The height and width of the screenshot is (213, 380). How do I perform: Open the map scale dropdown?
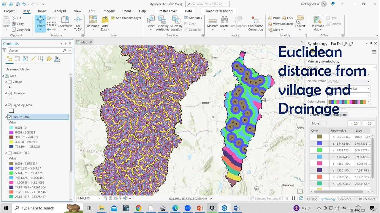[x=99, y=198]
